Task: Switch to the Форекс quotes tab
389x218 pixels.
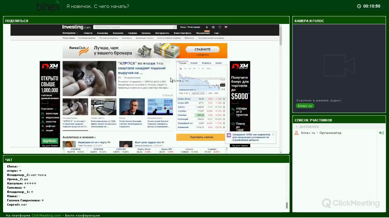Action: [x=194, y=63]
